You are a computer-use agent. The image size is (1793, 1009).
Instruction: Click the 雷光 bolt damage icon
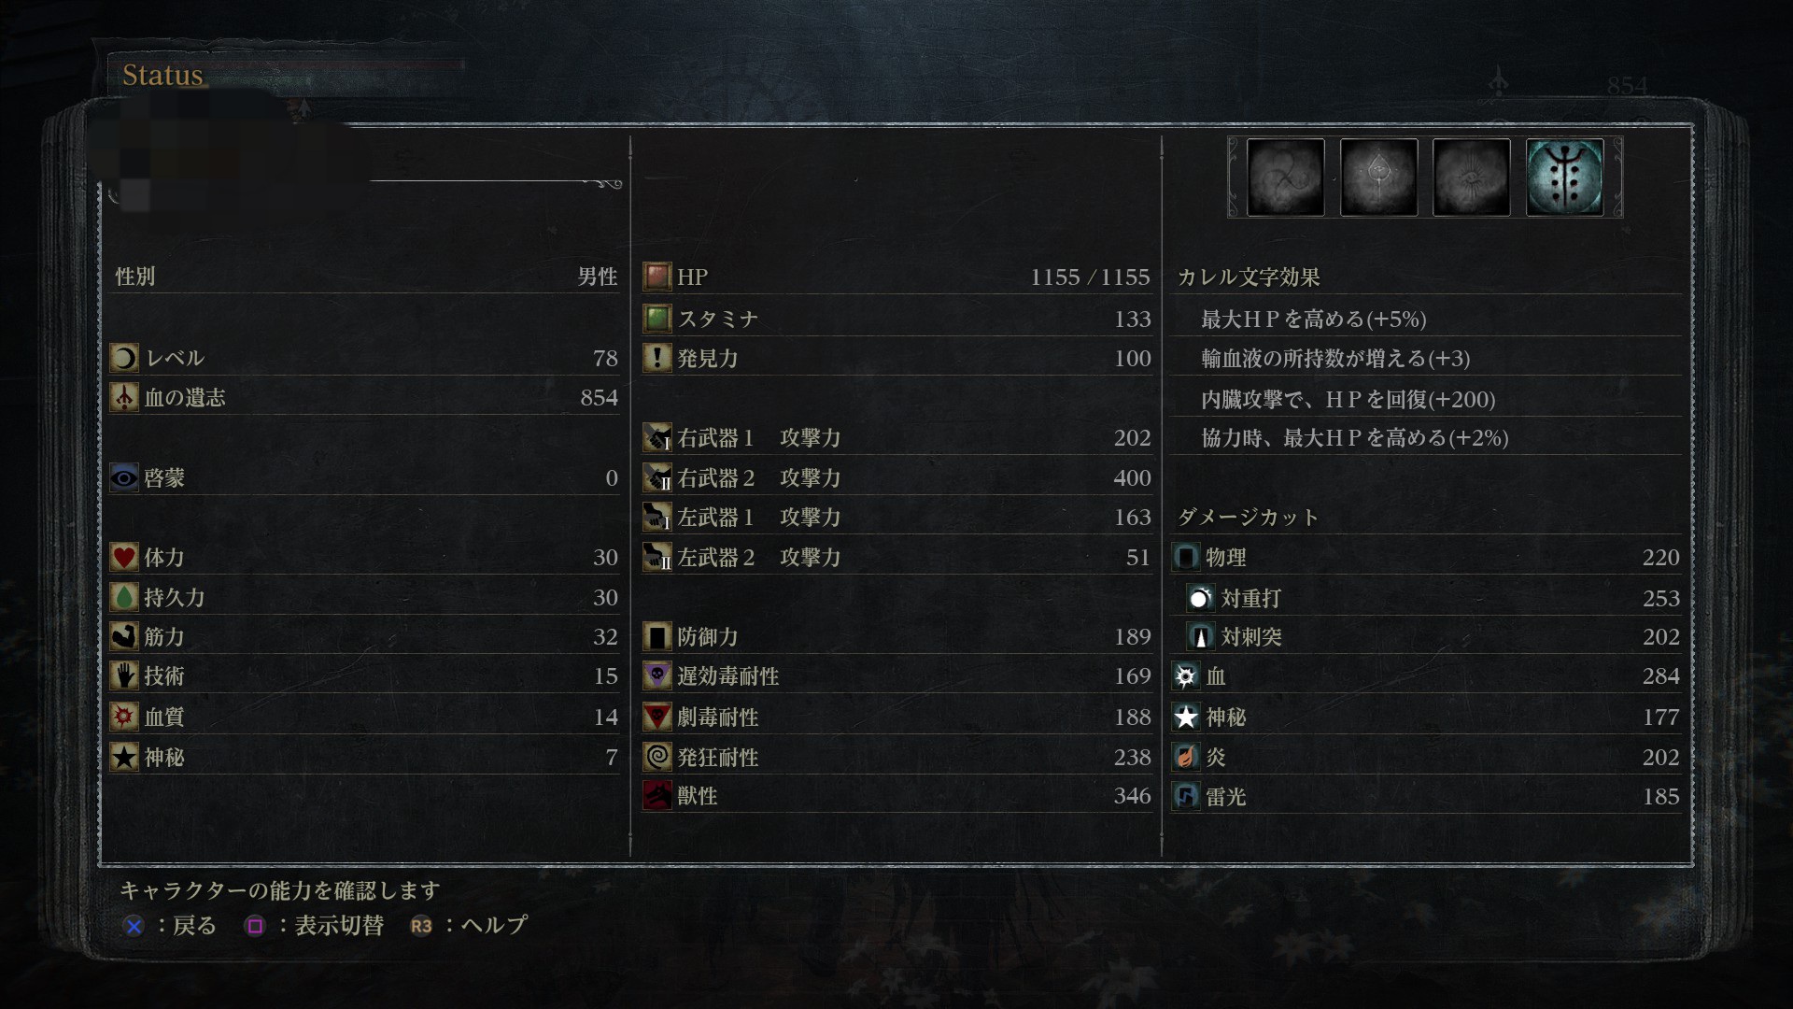[1186, 796]
